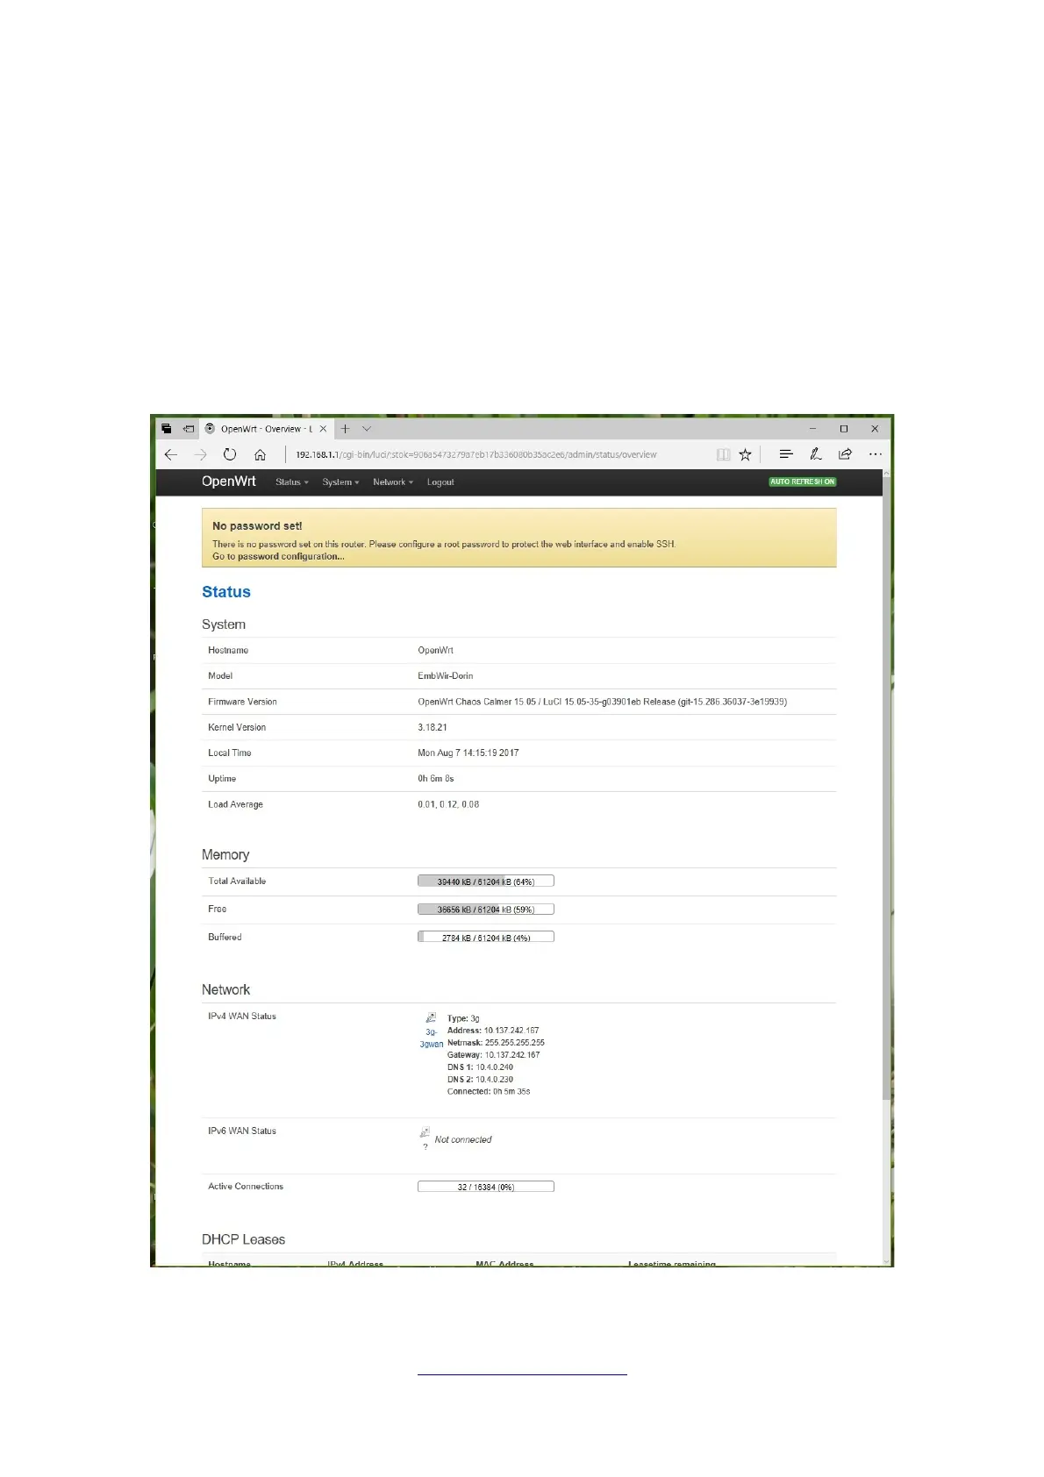Click the tabs aside icon

click(x=167, y=429)
